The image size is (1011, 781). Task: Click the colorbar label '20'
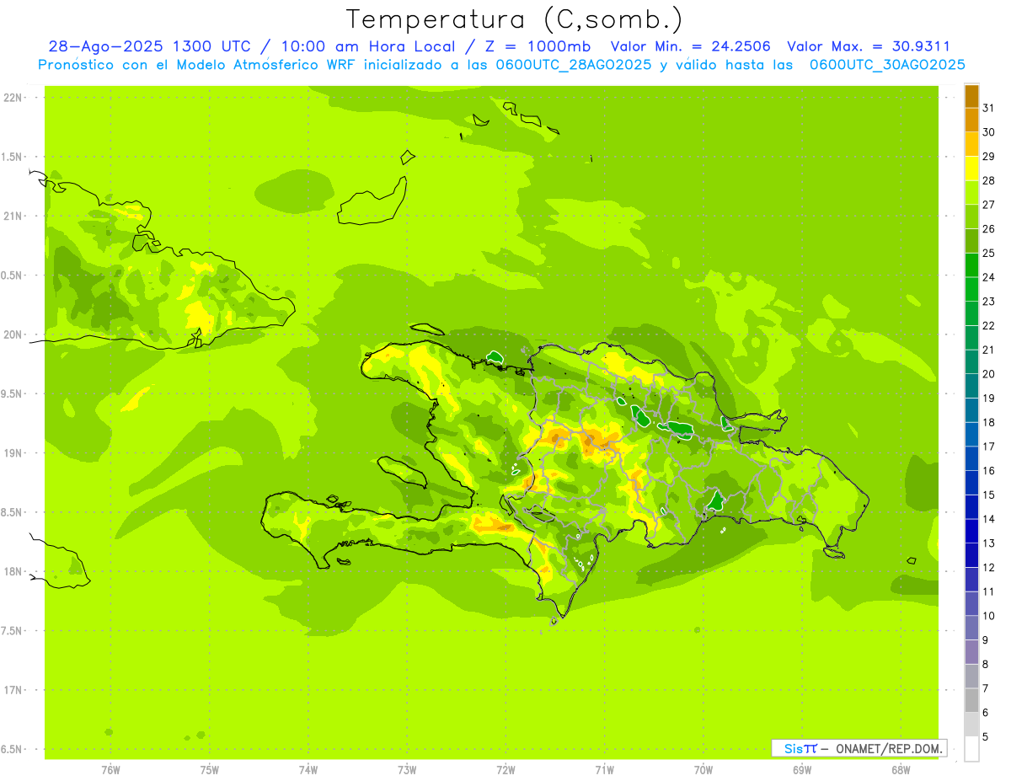989,374
